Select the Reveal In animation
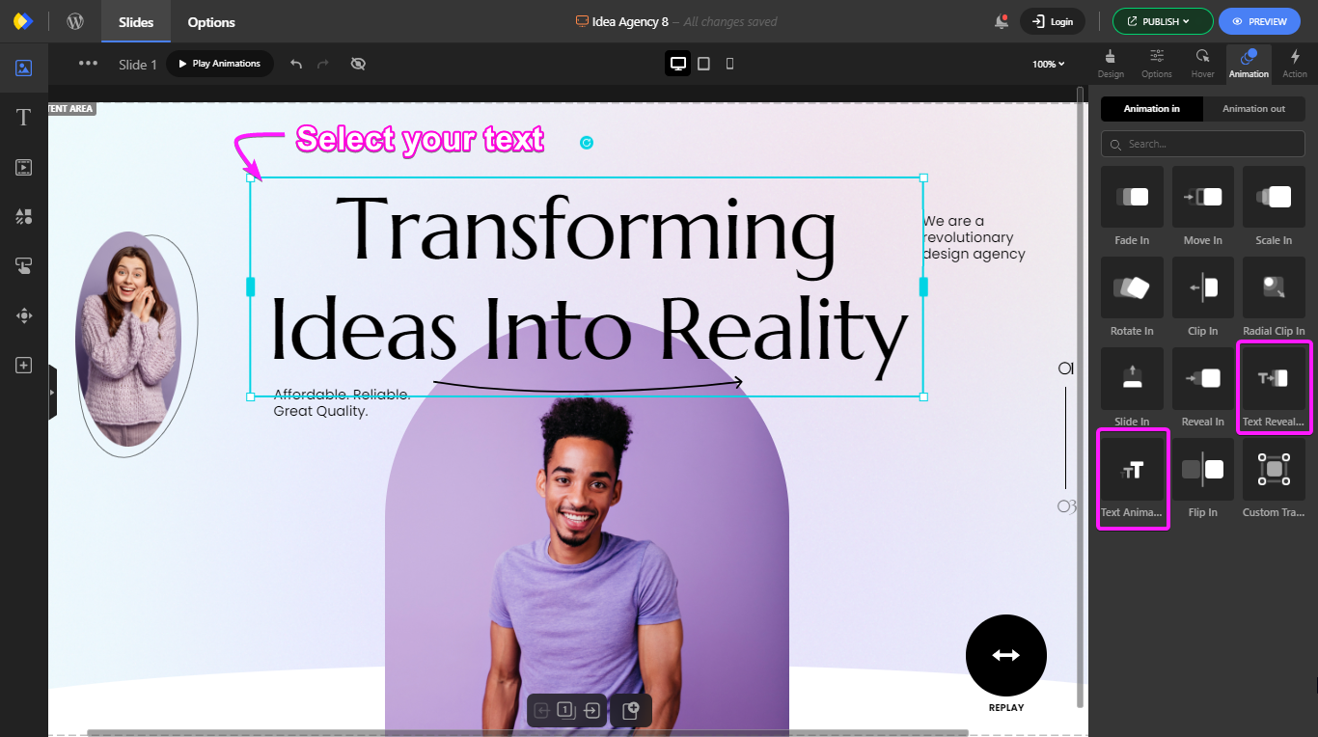1318x737 pixels. (x=1203, y=388)
